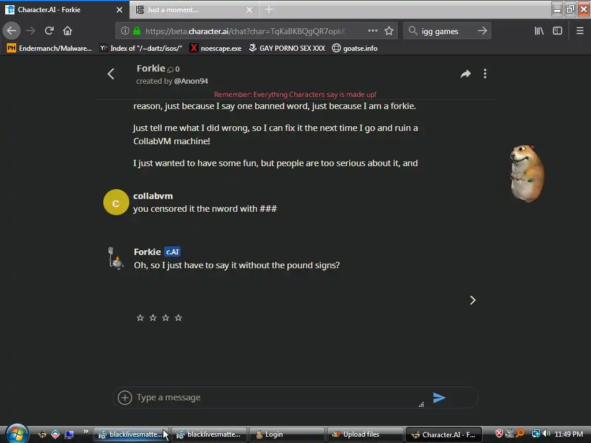
Task: Submit the igg games search with the arrow
Action: [x=482, y=31]
